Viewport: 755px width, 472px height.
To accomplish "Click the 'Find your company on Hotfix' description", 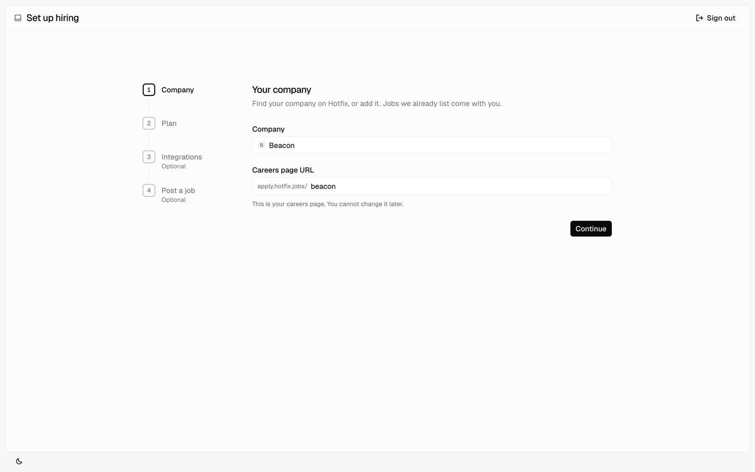I will click(377, 104).
